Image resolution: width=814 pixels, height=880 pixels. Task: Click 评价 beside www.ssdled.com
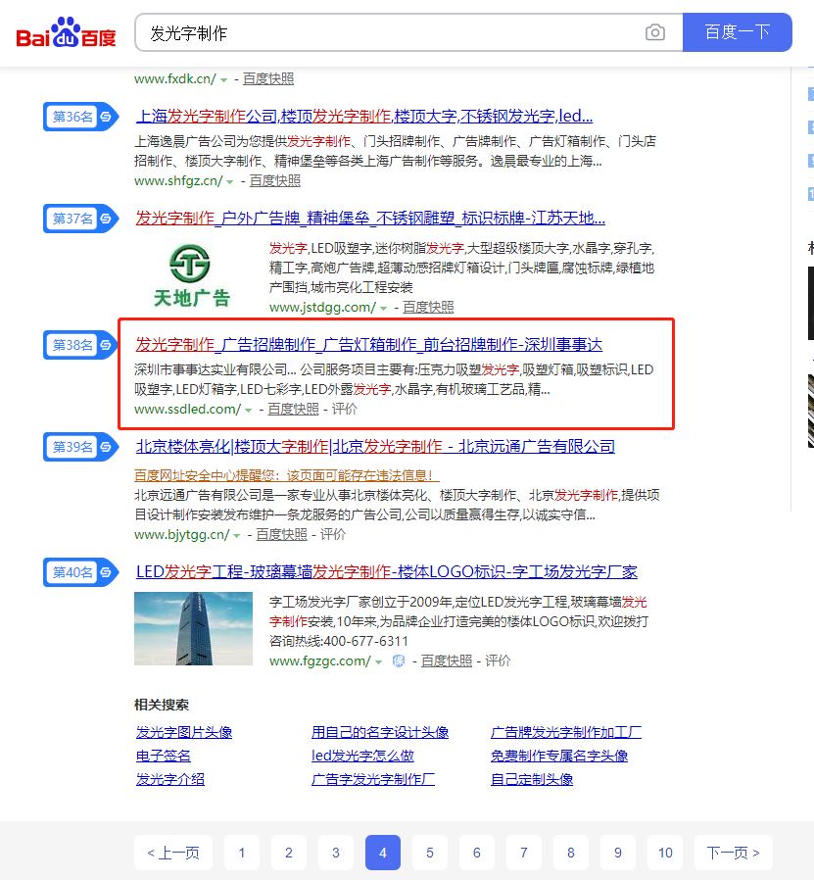(x=345, y=410)
